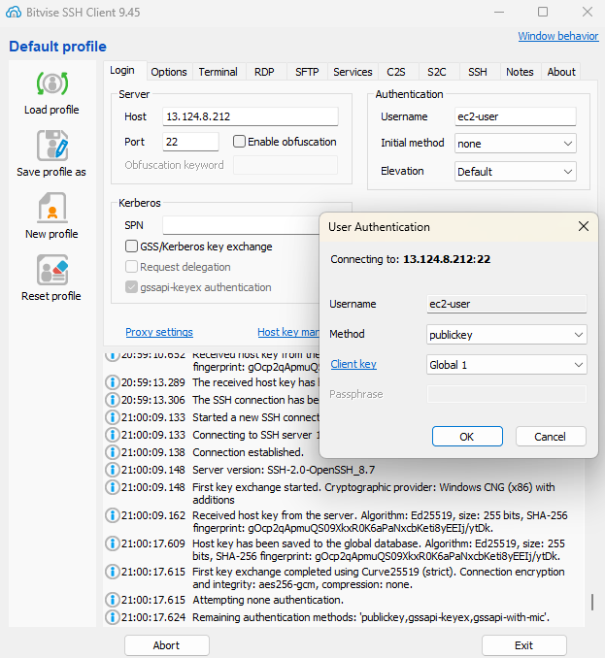Click info icon for First key exchange completed entry

coord(112,572)
